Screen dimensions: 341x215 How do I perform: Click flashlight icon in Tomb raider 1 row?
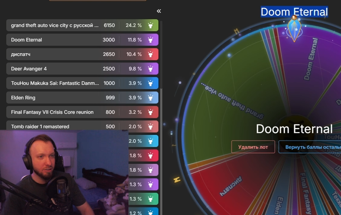tap(150, 126)
